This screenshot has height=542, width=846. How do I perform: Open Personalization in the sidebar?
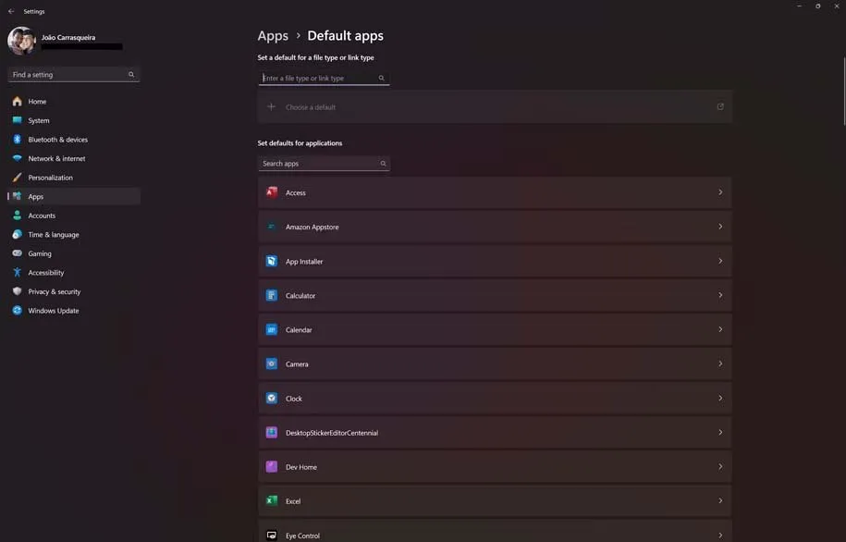pos(50,178)
